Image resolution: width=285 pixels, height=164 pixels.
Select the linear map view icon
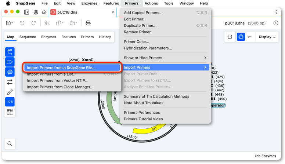[x=250, y=37]
